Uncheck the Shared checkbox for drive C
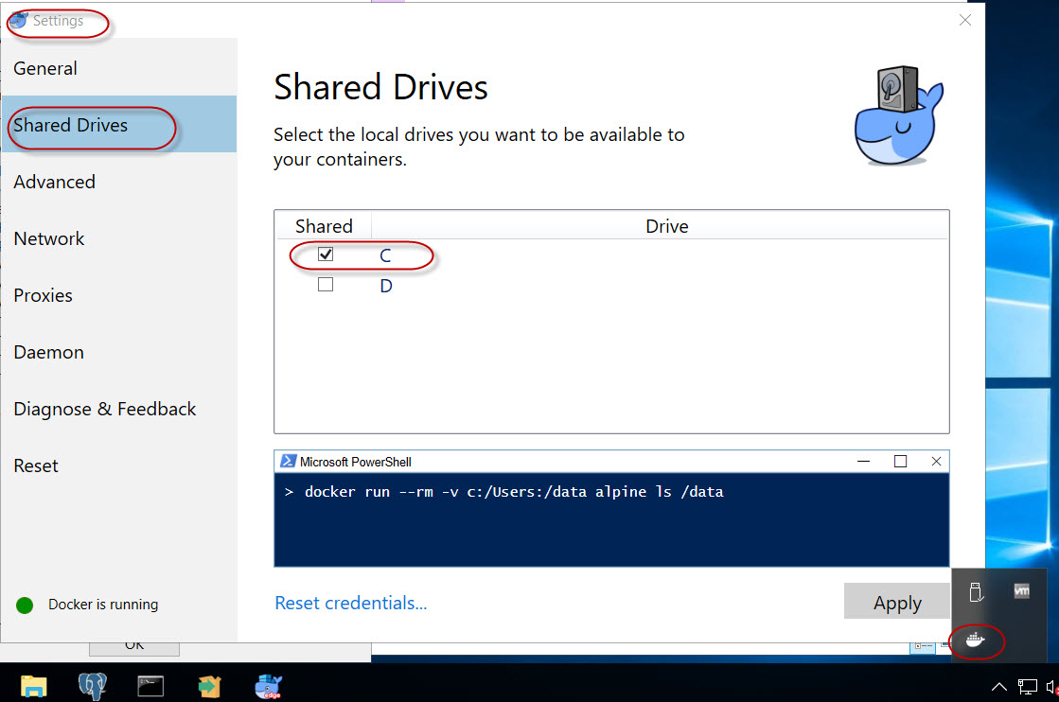 coord(326,254)
